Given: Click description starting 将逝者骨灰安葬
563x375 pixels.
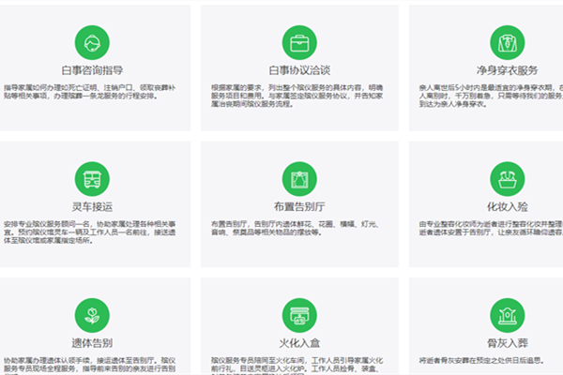Looking at the screenshot, I should point(481,361).
